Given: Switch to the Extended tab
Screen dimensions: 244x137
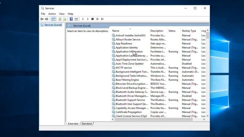Looking at the screenshot, I should (73, 124).
